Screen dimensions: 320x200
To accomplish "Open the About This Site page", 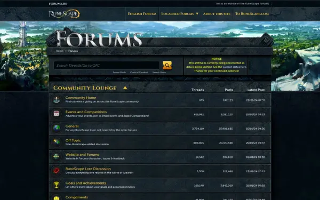I will click(217, 14).
